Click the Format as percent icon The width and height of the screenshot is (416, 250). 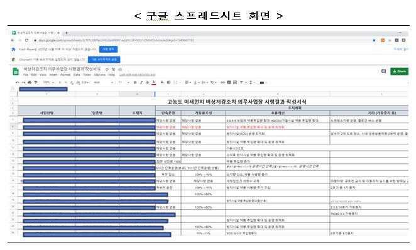click(66, 82)
